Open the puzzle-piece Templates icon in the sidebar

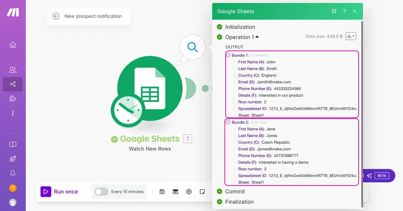pyautogui.click(x=12, y=99)
